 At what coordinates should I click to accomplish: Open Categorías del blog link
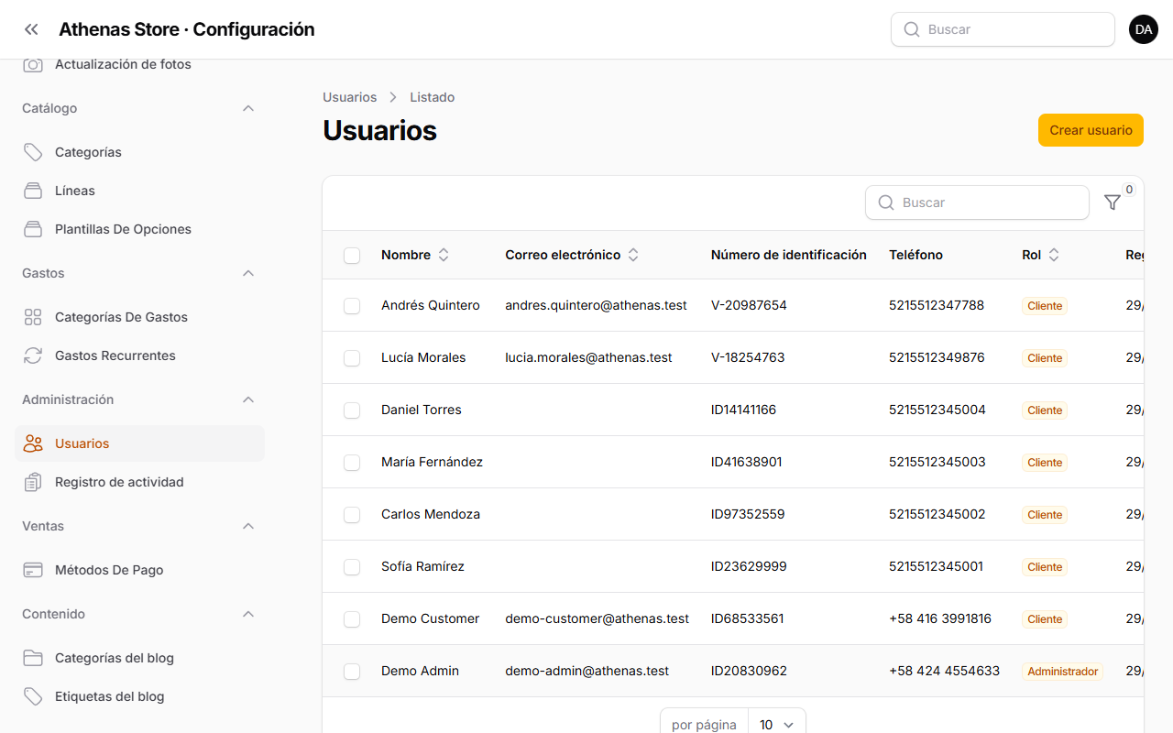pyautogui.click(x=139, y=658)
